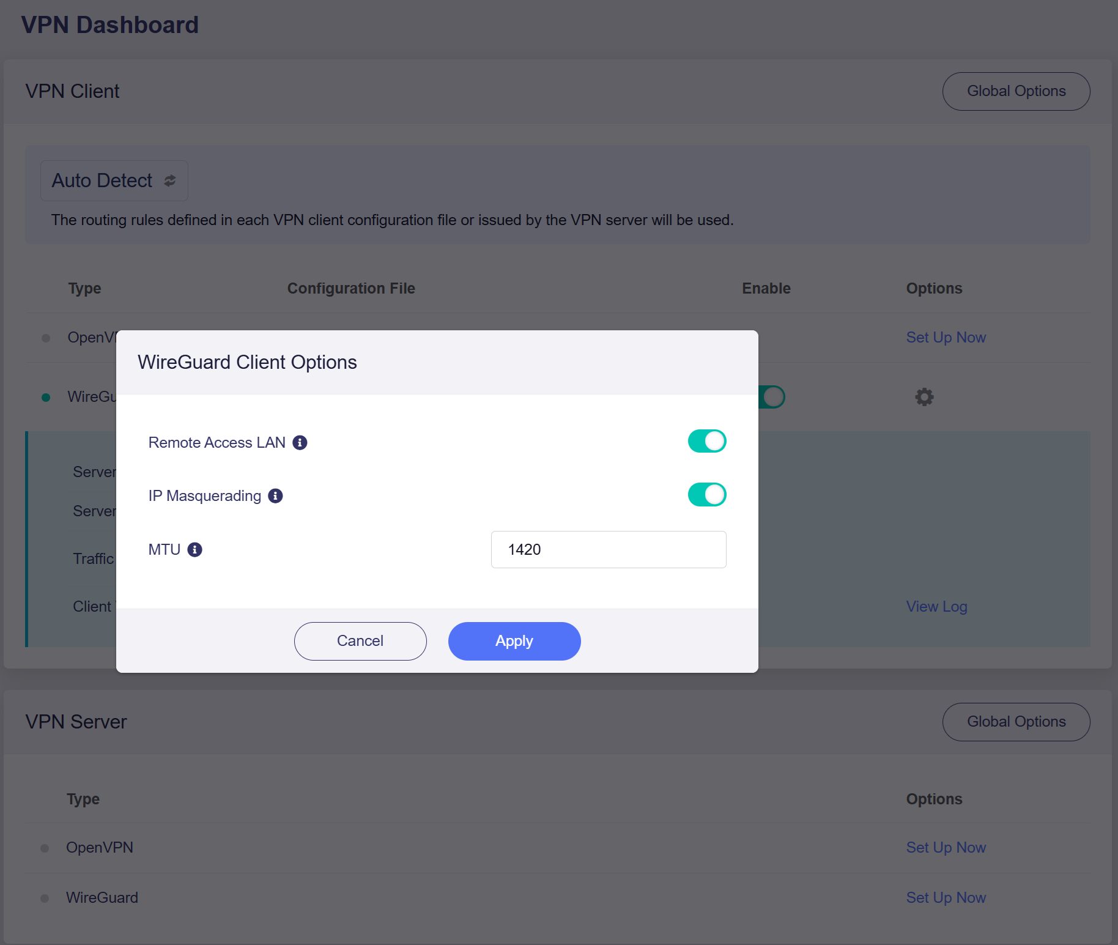Open VPN Client Global Options
The image size is (1118, 945).
tap(1016, 91)
